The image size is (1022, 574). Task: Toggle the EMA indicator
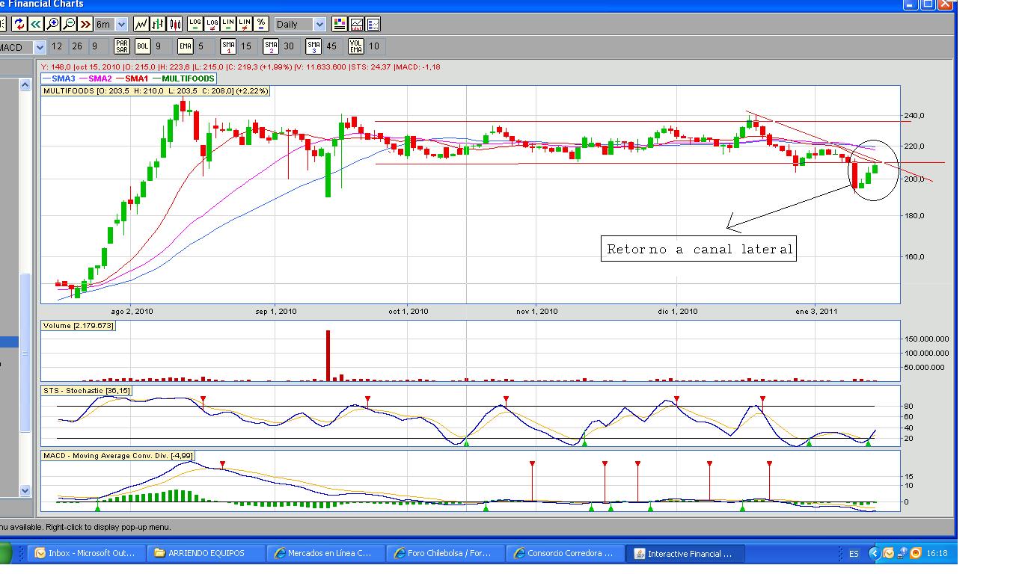[x=186, y=46]
